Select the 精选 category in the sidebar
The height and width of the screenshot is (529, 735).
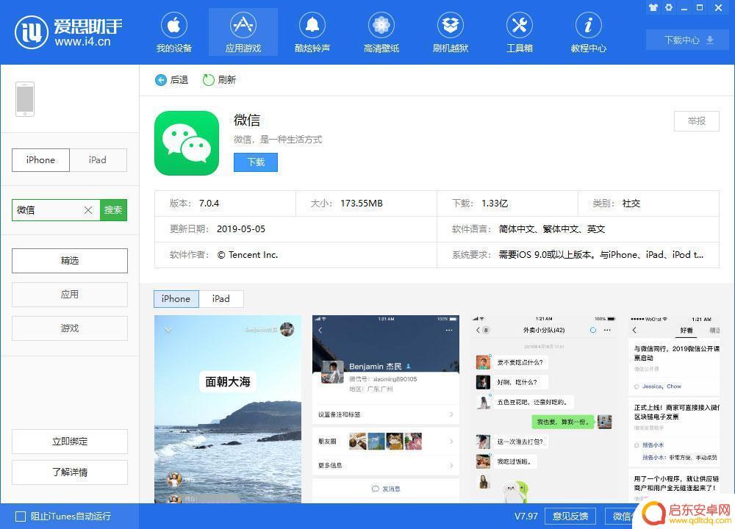(x=70, y=261)
